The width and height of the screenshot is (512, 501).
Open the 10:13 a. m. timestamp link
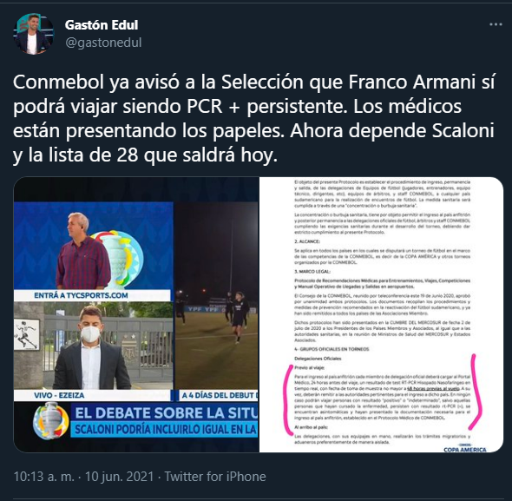[44, 477]
